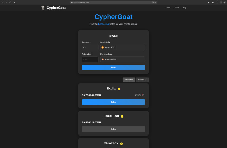The image size is (227, 148).
Task: Click the Send Coin label
Action: coord(105,42)
